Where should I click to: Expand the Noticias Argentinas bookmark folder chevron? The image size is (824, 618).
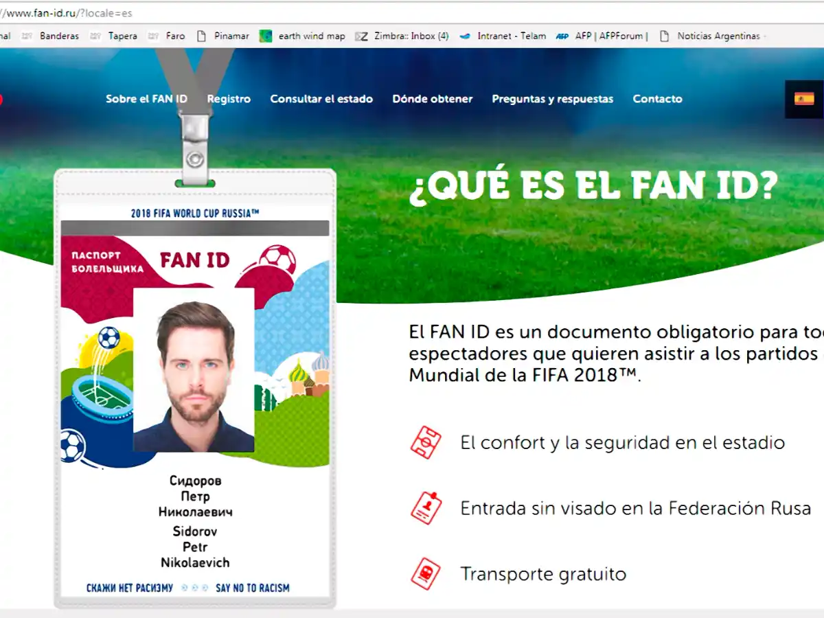click(x=763, y=36)
